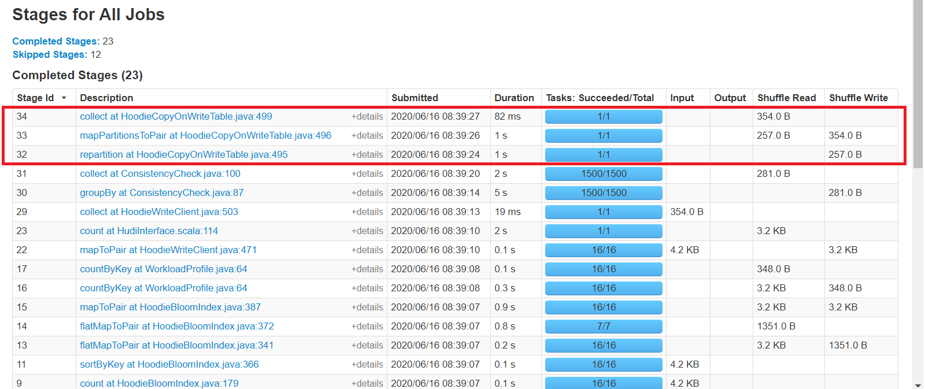This screenshot has height=389, width=925.
Task: Select shuffle write value 1351.0 B
Action: click(x=848, y=345)
